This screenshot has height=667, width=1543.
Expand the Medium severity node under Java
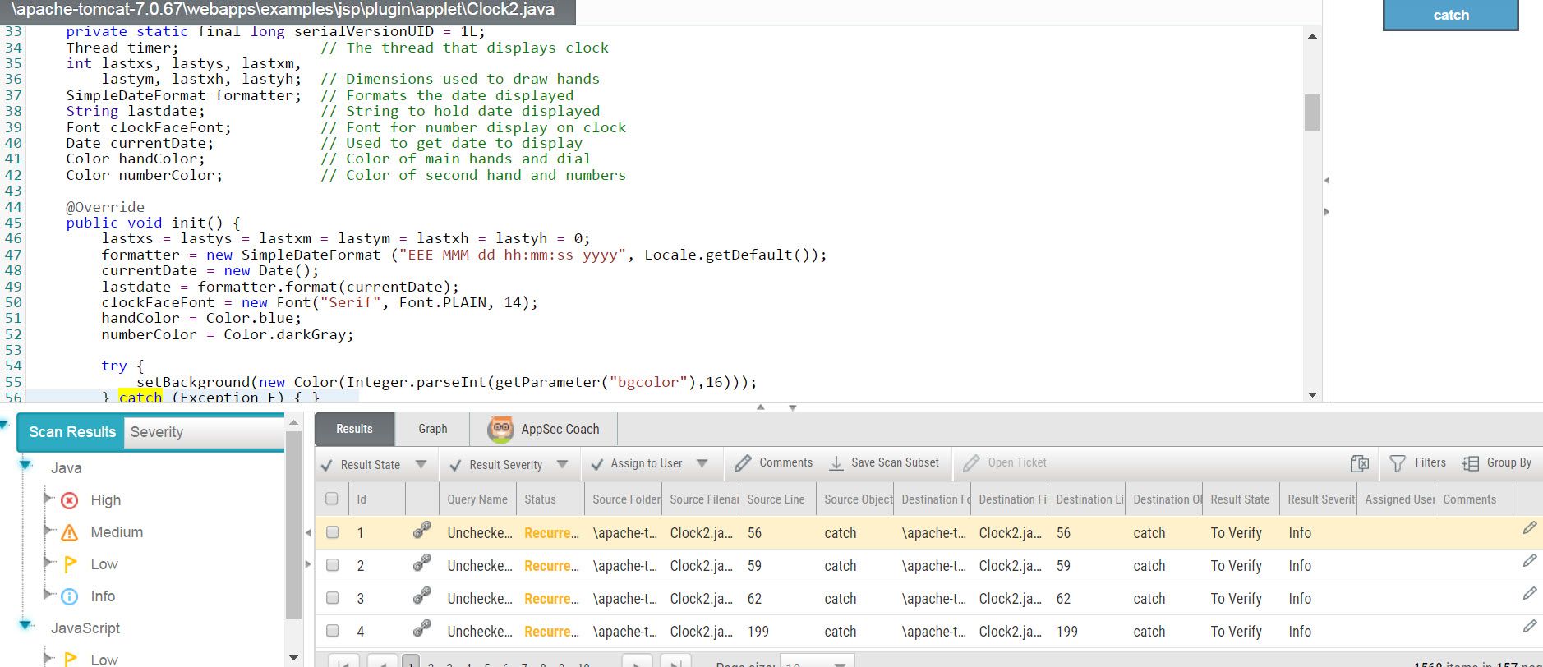(x=47, y=530)
